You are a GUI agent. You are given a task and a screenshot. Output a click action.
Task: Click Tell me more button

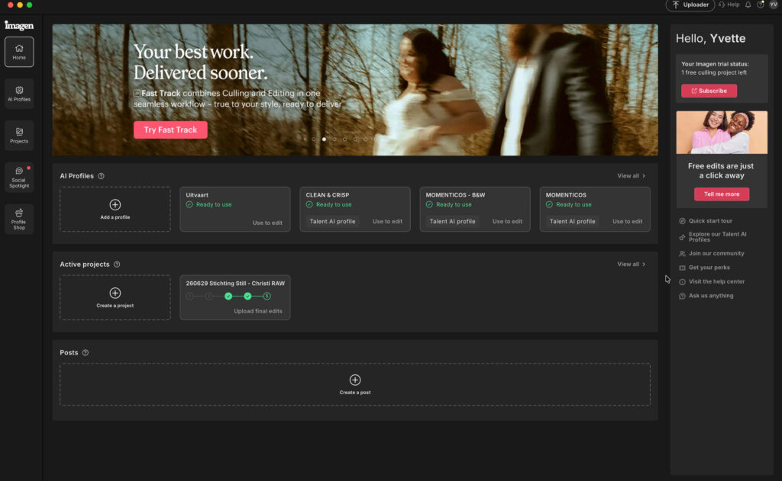[721, 194]
